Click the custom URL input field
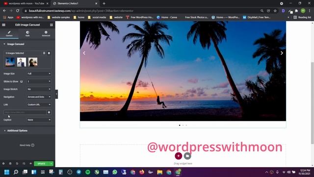 25,113
